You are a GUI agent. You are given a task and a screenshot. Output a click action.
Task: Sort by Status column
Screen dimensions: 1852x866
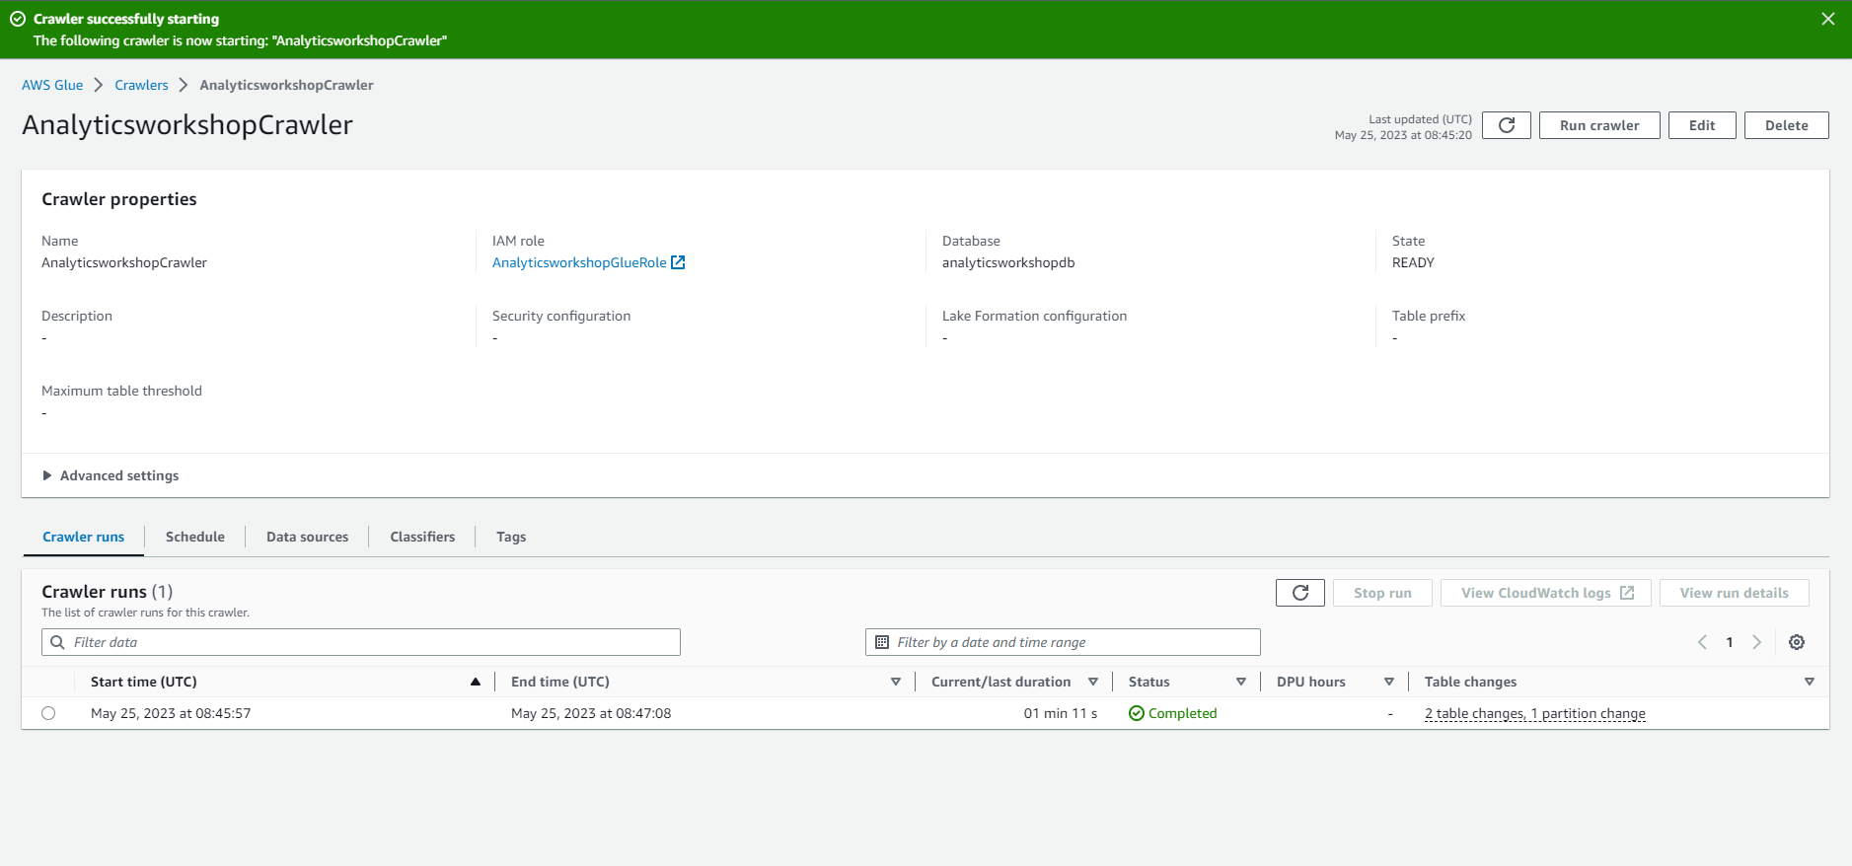(1241, 682)
